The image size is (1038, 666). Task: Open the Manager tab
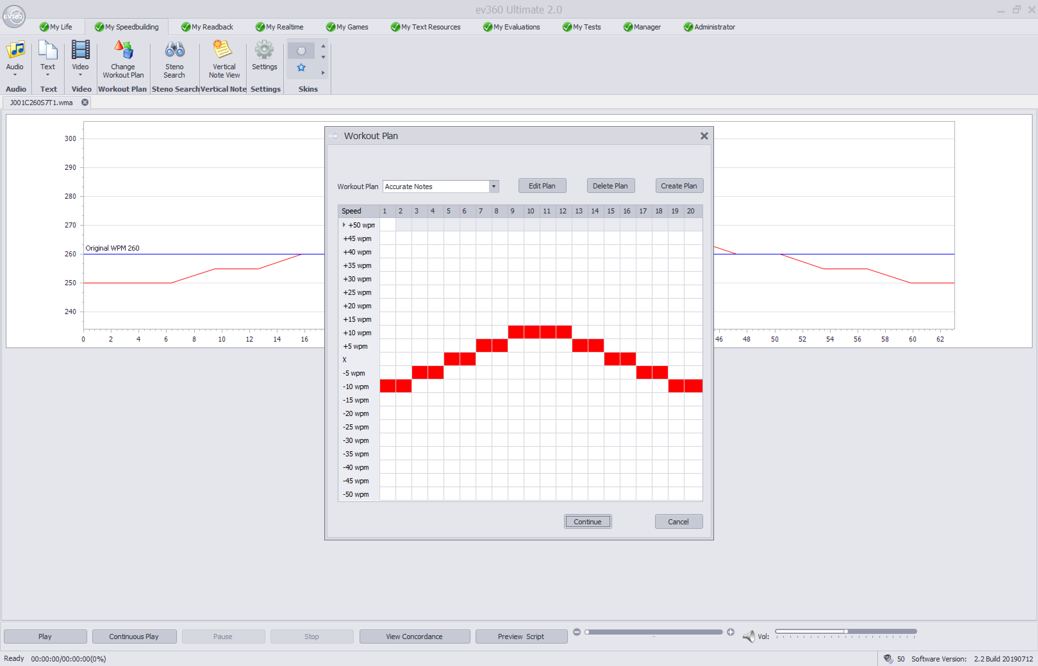(x=643, y=27)
